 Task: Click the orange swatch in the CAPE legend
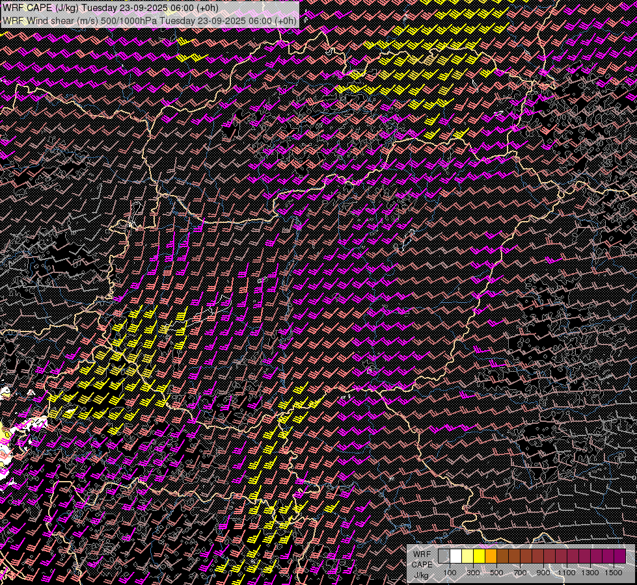(491, 556)
